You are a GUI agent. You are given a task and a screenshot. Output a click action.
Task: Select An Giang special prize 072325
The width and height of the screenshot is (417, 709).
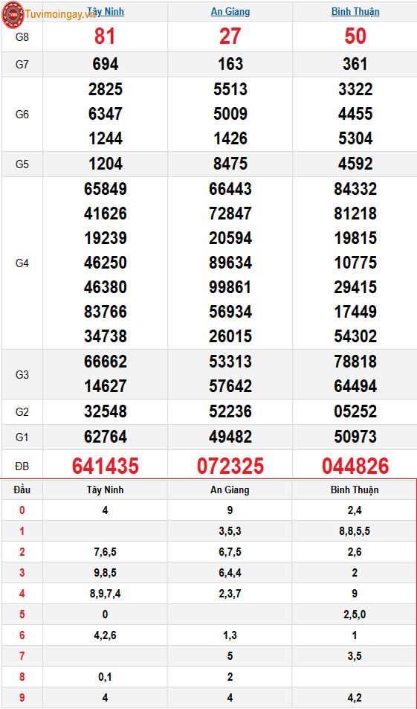coord(230,466)
